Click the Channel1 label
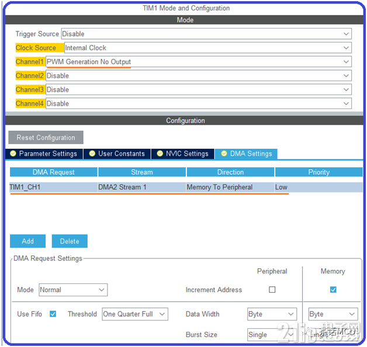Image resolution: width=367 pixels, height=347 pixels. (x=30, y=62)
